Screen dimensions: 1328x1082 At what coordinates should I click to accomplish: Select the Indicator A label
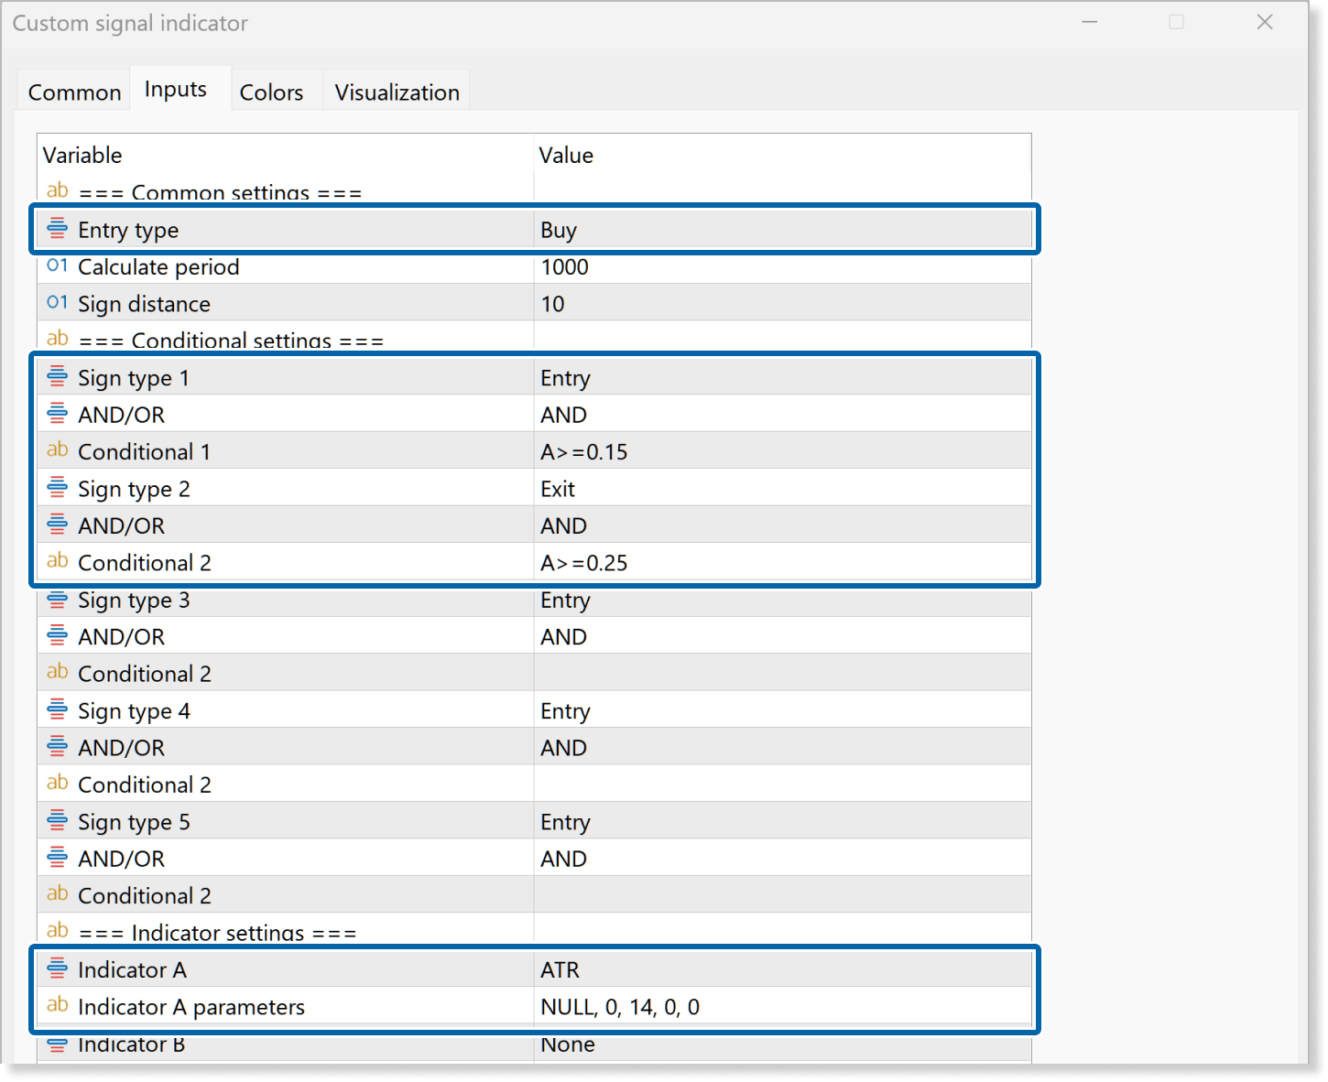coord(132,969)
